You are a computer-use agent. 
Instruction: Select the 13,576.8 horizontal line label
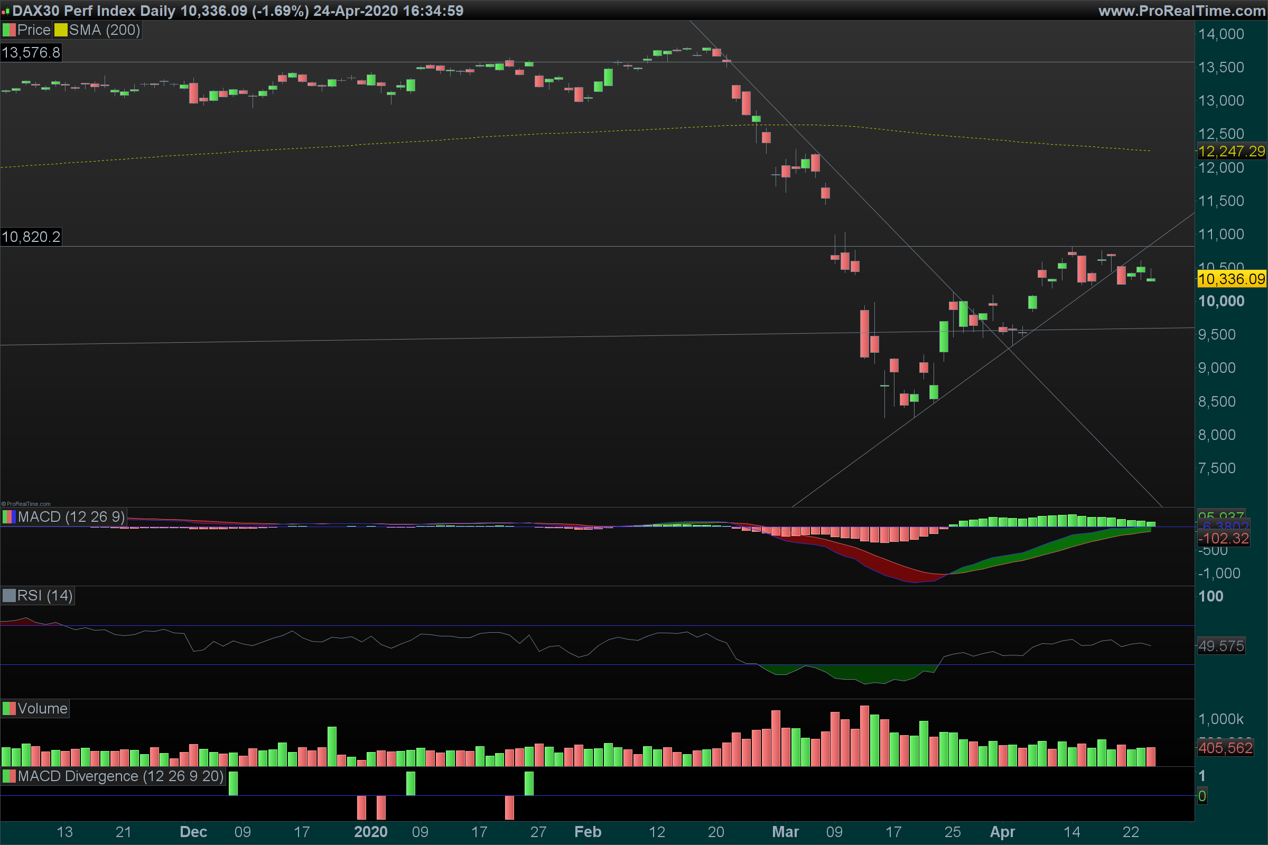[x=31, y=53]
